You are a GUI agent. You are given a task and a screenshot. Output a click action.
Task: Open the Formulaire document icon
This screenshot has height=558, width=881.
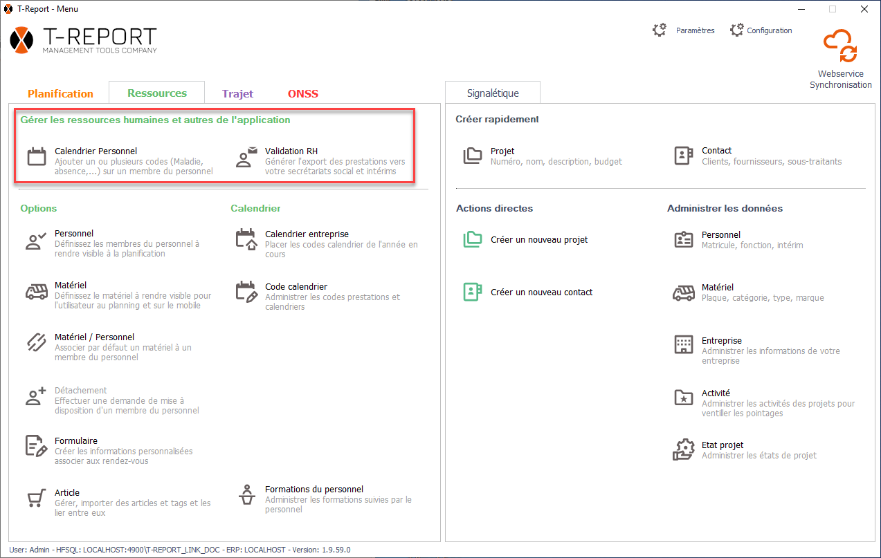[36, 446]
